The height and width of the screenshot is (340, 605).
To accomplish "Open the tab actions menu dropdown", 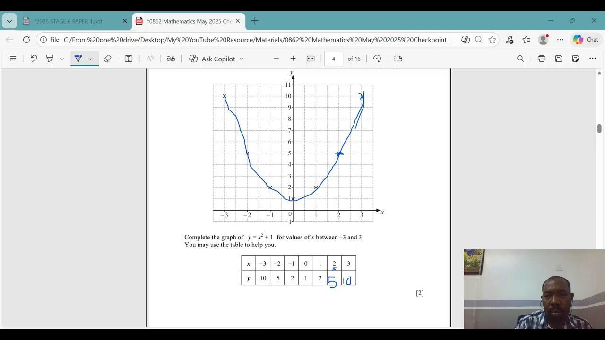I will pyautogui.click(x=9, y=21).
